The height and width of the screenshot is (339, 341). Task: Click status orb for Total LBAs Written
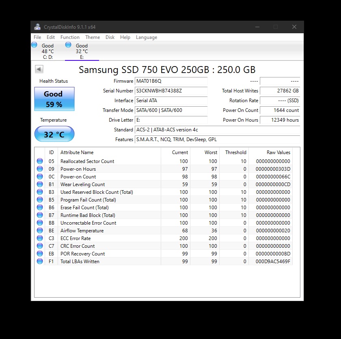click(40, 261)
